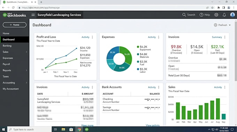Click the $14.5K Open amount
237x132 pixels.
pyautogui.click(x=197, y=47)
